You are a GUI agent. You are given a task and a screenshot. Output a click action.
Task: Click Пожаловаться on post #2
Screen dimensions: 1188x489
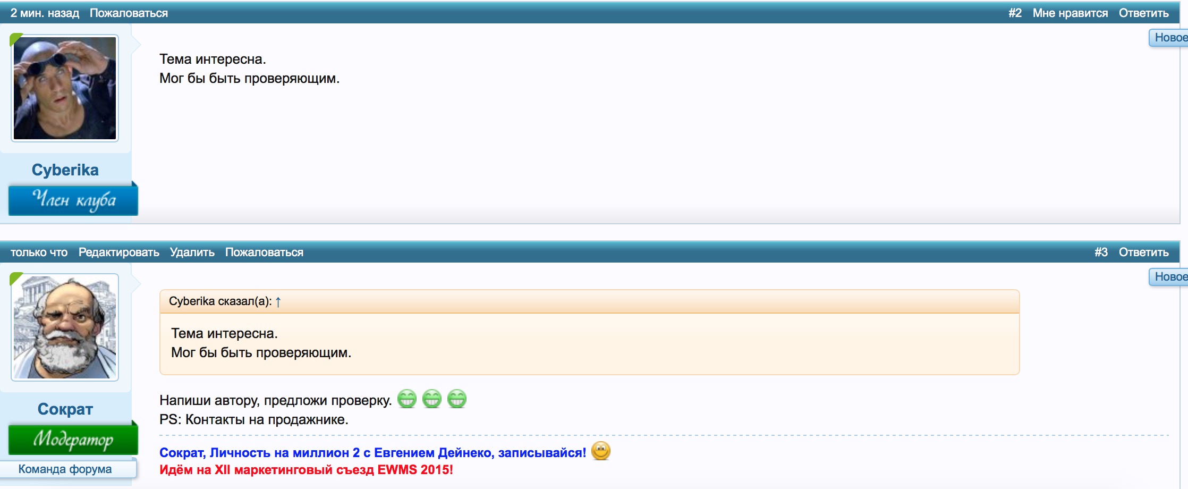coord(129,13)
